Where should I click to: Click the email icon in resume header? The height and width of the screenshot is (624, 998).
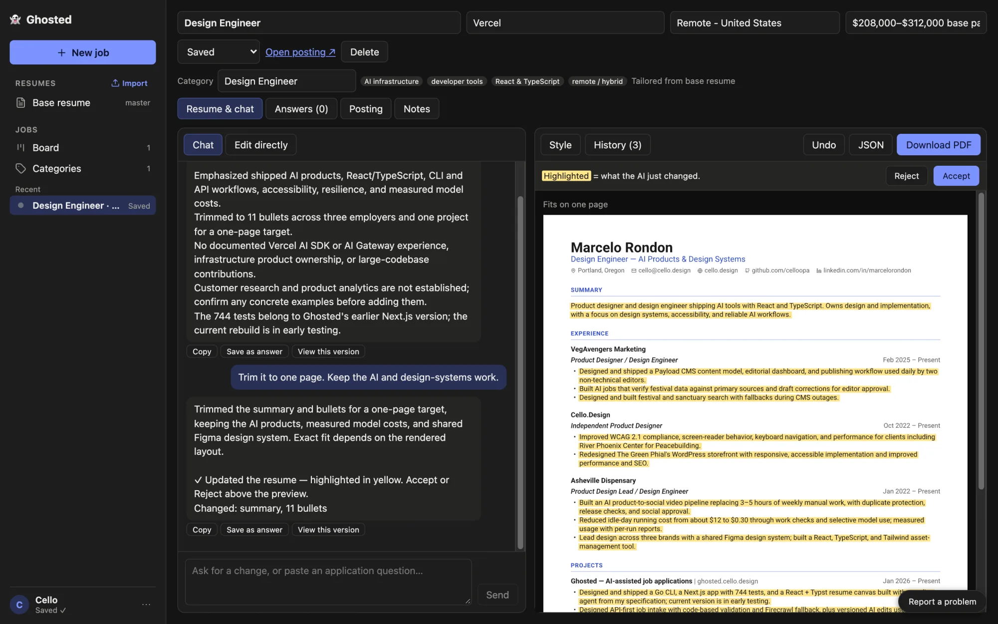pyautogui.click(x=634, y=271)
